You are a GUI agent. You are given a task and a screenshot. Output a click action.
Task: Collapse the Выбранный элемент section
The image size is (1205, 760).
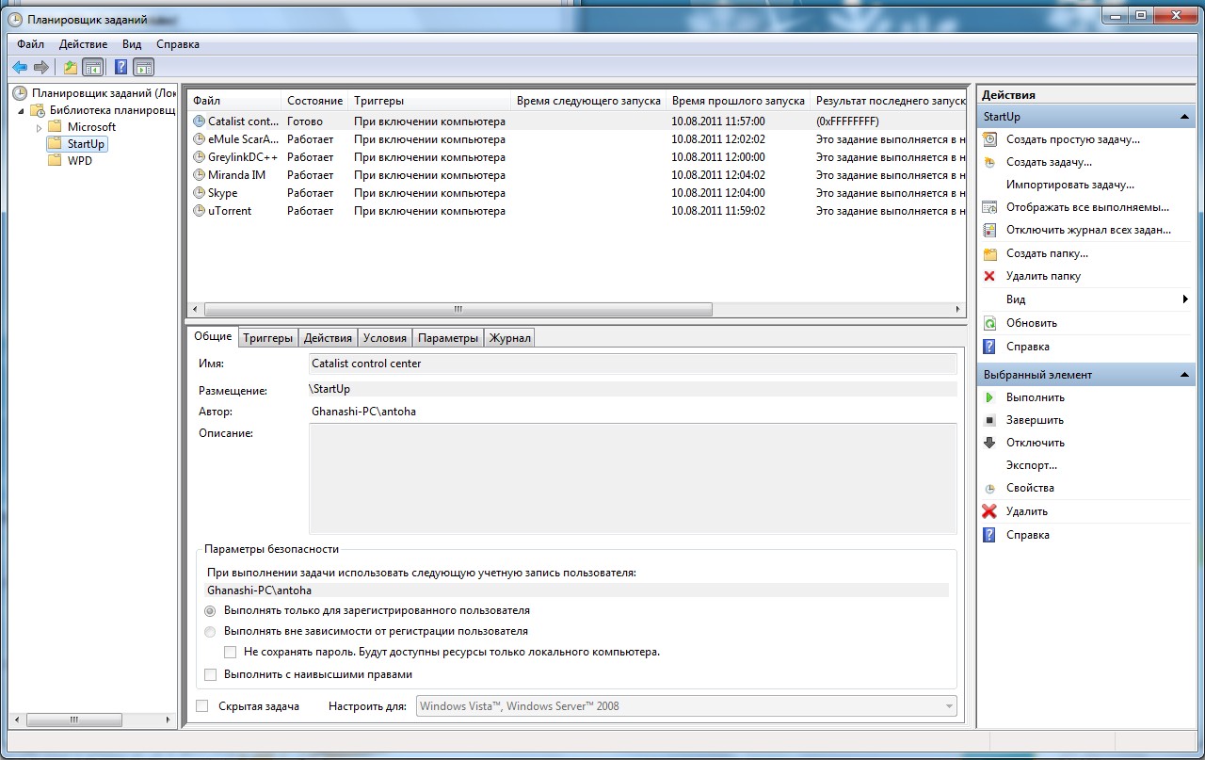(x=1186, y=375)
